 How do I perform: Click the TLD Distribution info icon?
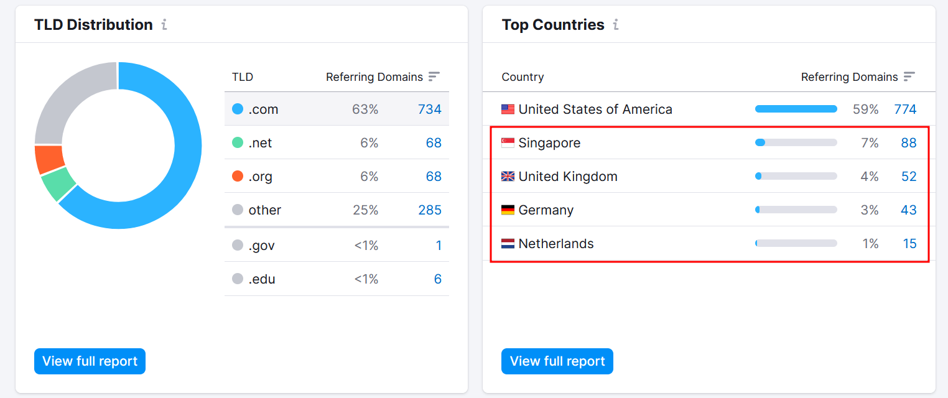(x=164, y=25)
